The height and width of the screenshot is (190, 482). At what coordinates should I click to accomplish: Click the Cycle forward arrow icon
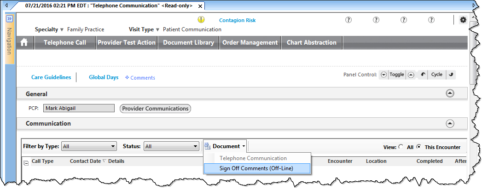coord(451,75)
